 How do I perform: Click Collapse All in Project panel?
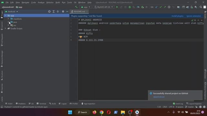pos(58,12)
